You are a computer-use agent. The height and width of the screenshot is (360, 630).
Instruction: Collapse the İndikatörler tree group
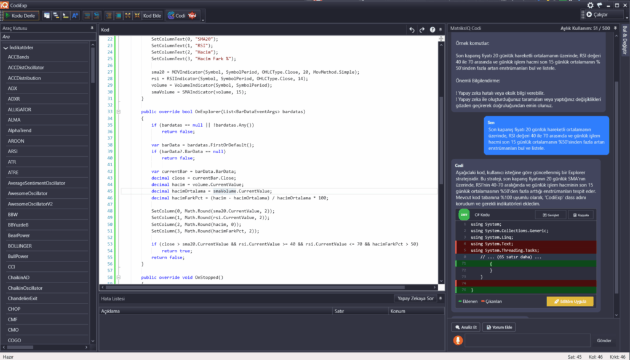pos(6,47)
